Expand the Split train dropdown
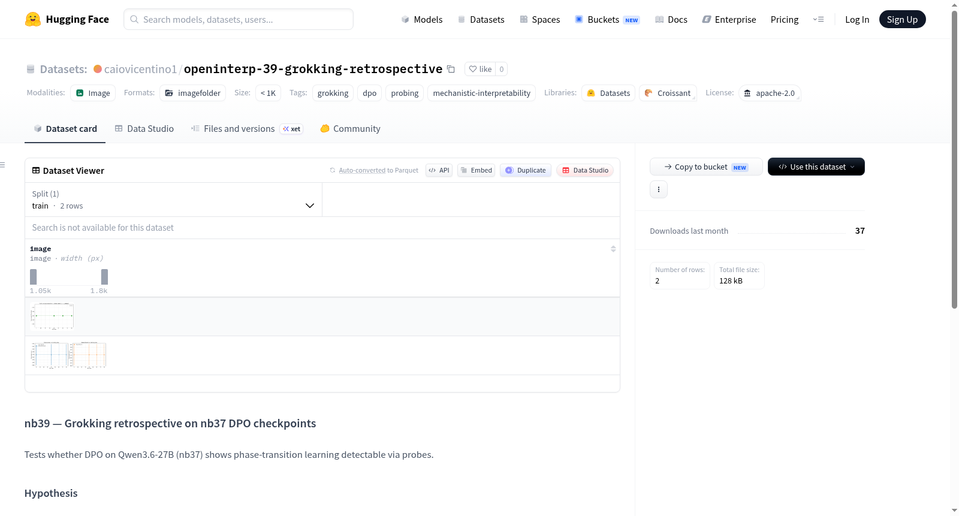Screen dimensions: 959x516 click(x=174, y=200)
